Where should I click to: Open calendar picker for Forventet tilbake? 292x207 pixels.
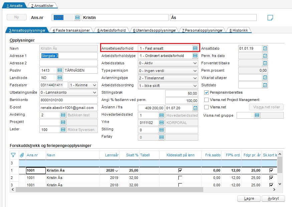coord(265,63)
